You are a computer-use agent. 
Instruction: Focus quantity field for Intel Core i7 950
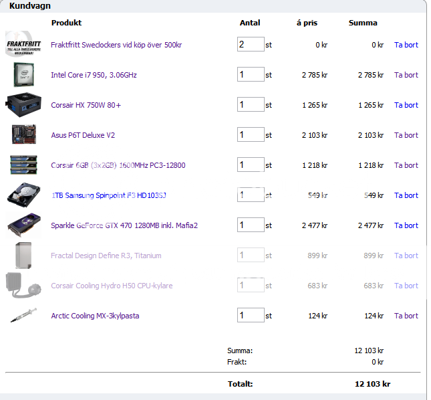pos(251,74)
